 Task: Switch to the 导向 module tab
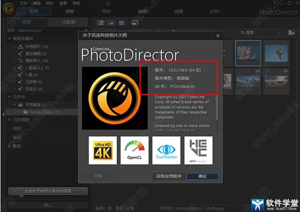tap(106, 11)
